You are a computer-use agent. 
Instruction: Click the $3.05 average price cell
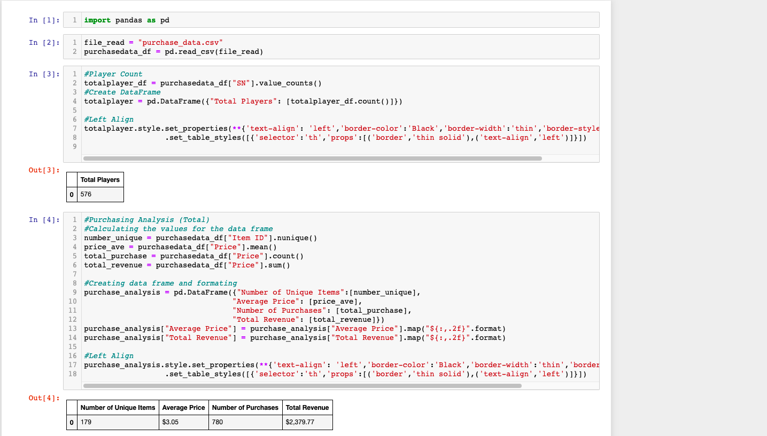pyautogui.click(x=183, y=422)
